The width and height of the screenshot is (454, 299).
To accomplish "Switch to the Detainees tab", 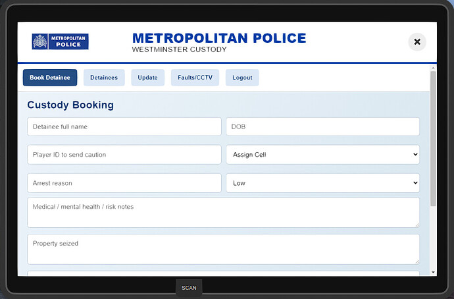I will pos(104,77).
